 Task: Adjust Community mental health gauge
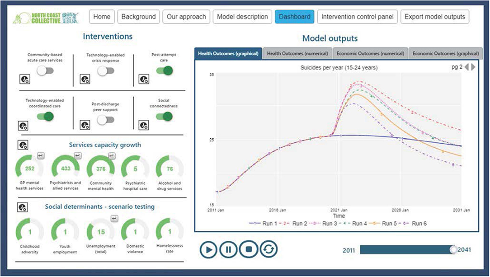pos(101,167)
